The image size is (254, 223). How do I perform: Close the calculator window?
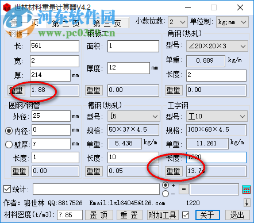pos(240,7)
